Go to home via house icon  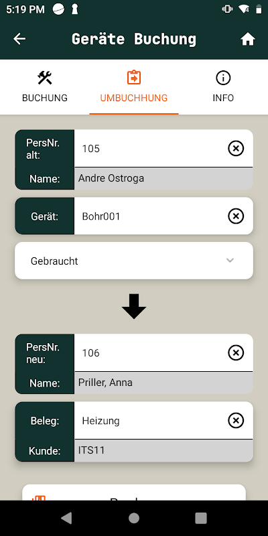[x=248, y=40]
